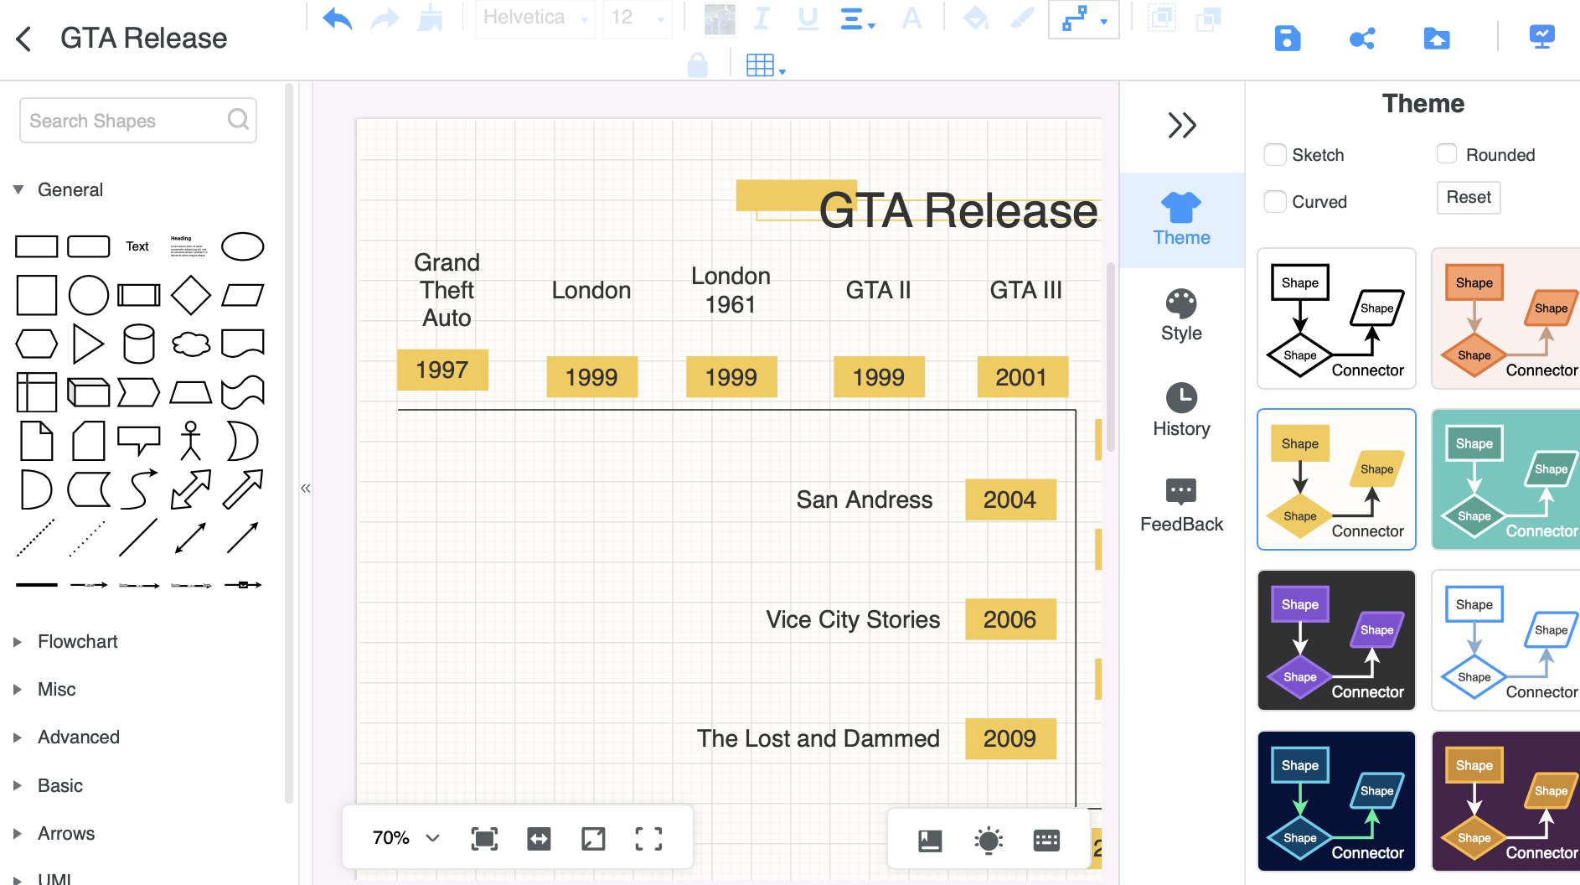Image resolution: width=1580 pixels, height=885 pixels.
Task: Collapse the shapes panel with side arrows
Action: pyautogui.click(x=306, y=488)
